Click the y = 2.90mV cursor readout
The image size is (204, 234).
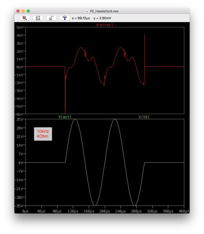[x=102, y=18]
